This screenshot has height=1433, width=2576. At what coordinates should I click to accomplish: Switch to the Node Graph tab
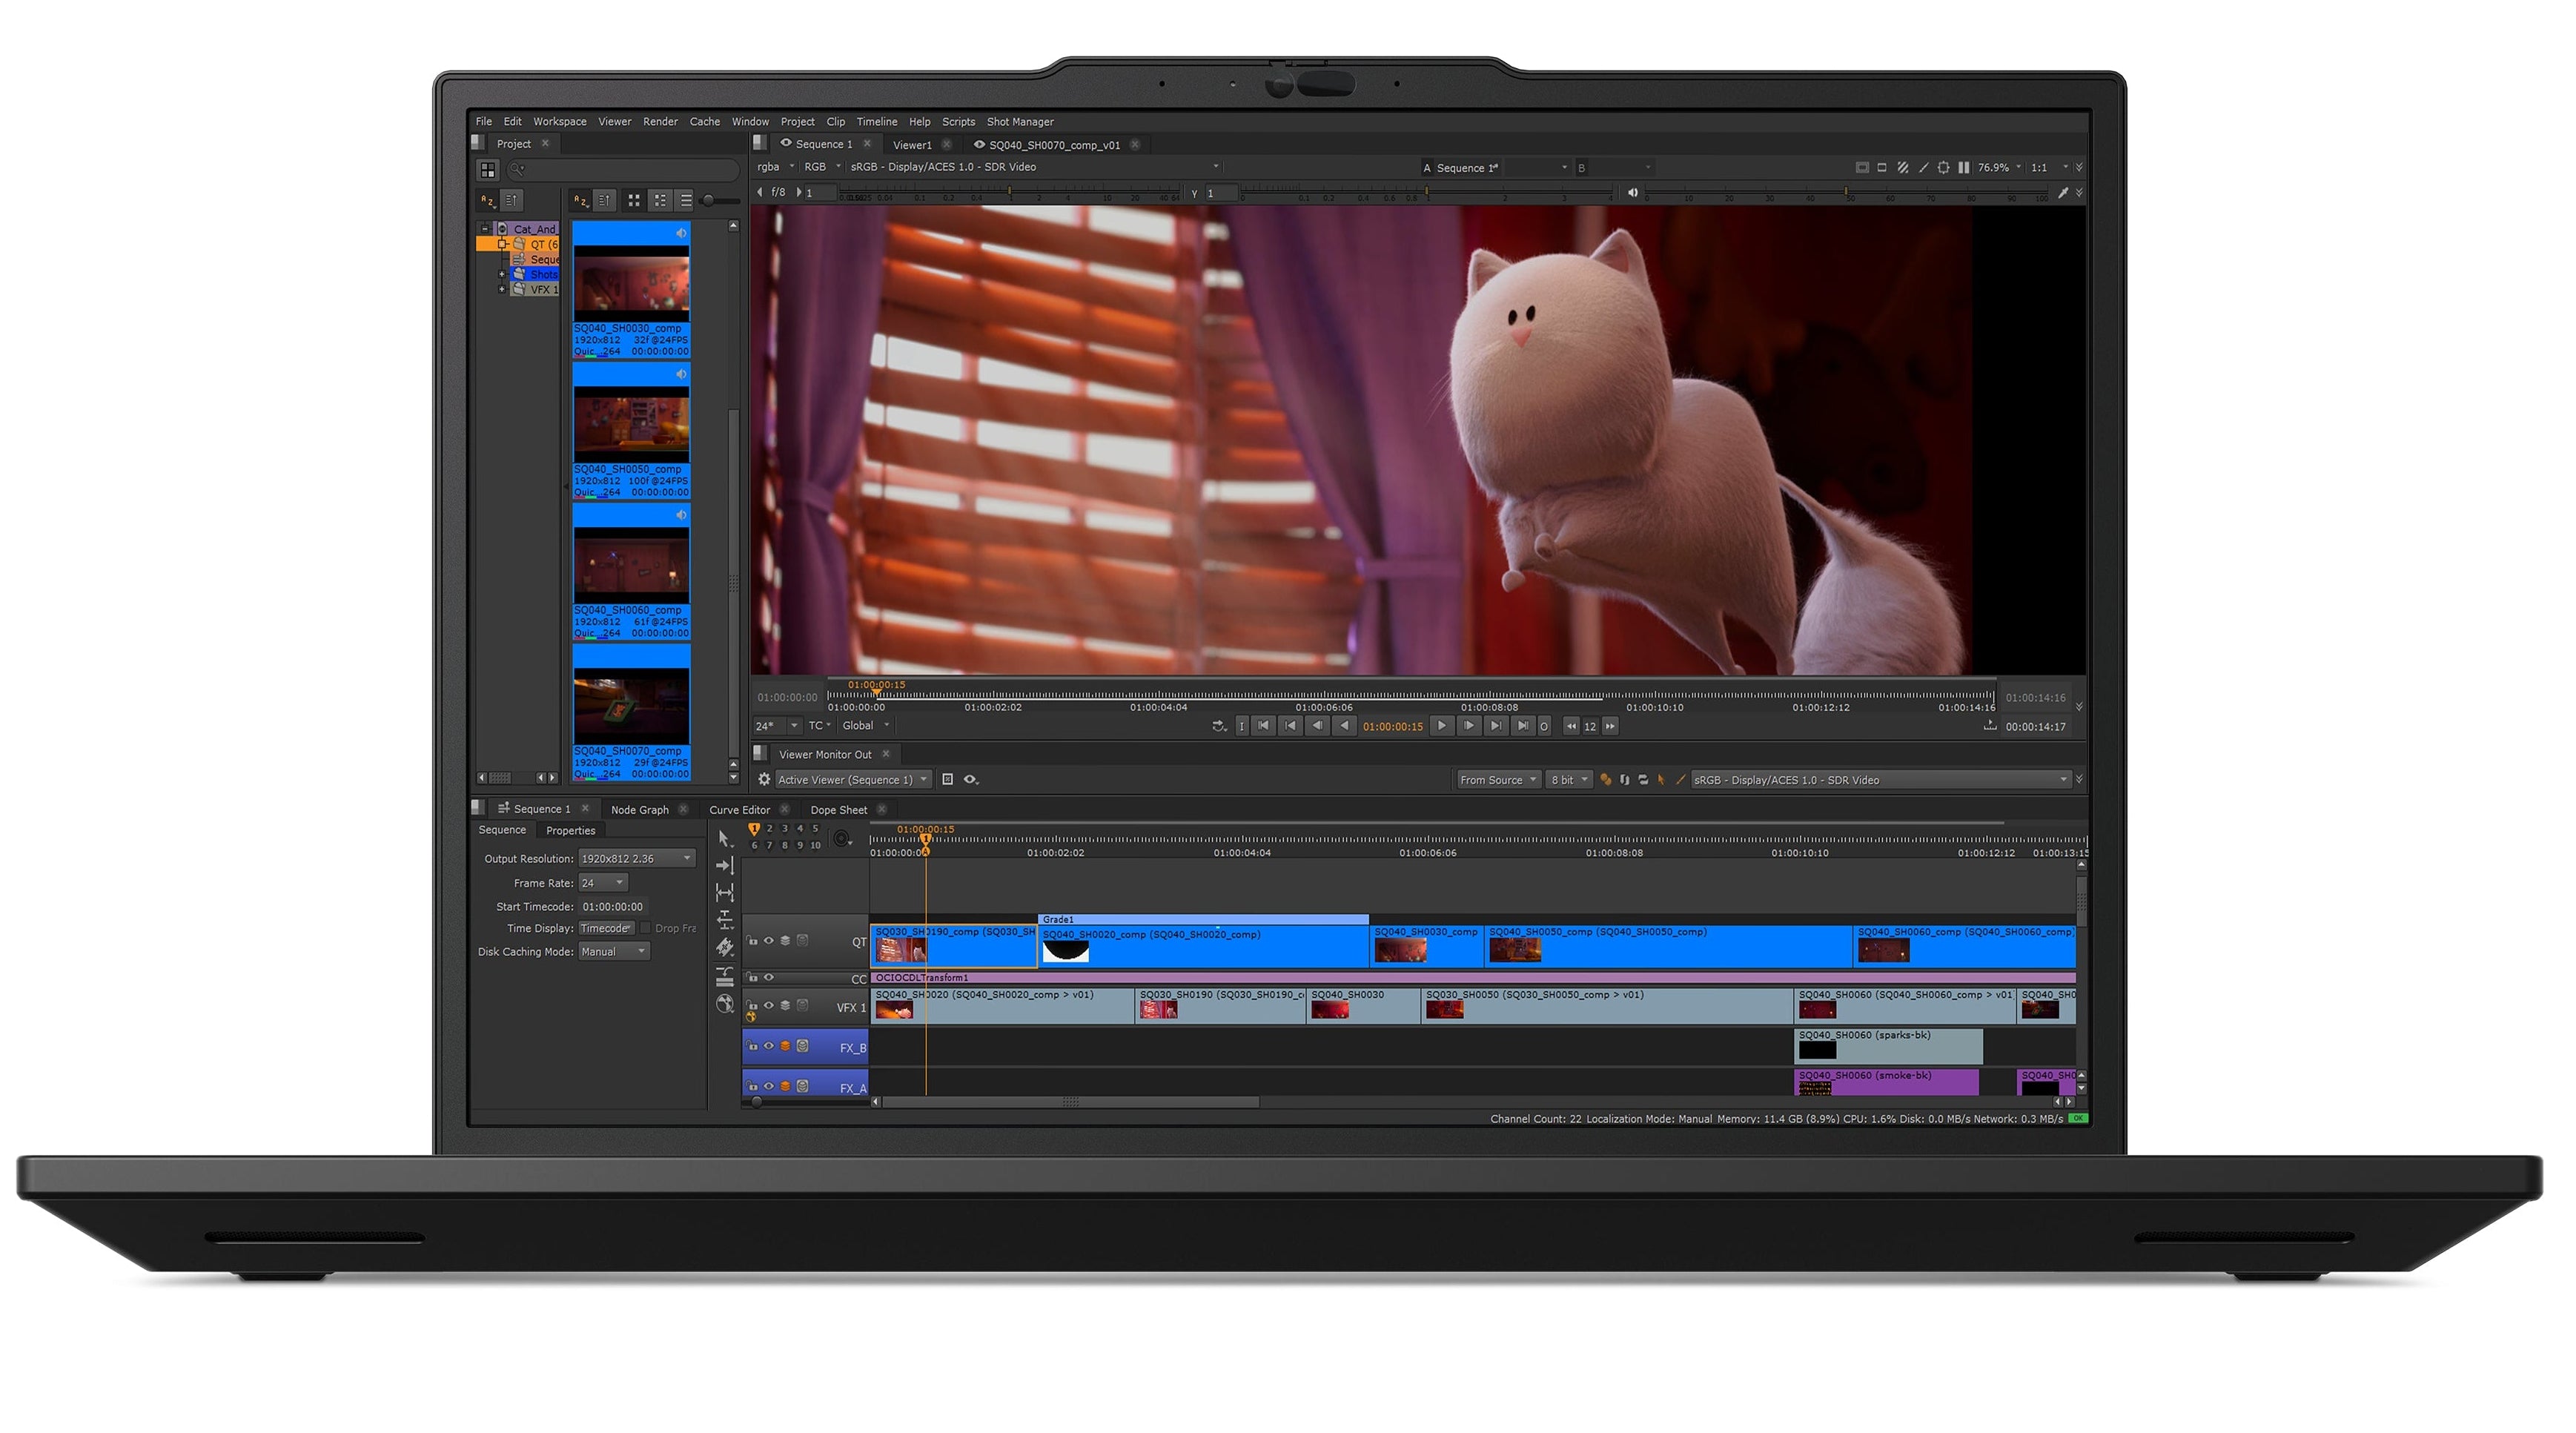[639, 810]
